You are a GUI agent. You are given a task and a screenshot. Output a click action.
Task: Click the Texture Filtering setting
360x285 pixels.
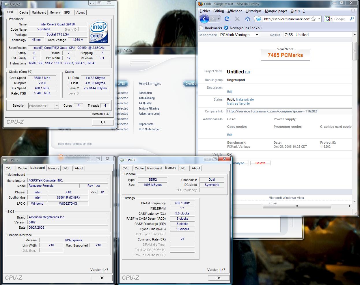coord(149,108)
